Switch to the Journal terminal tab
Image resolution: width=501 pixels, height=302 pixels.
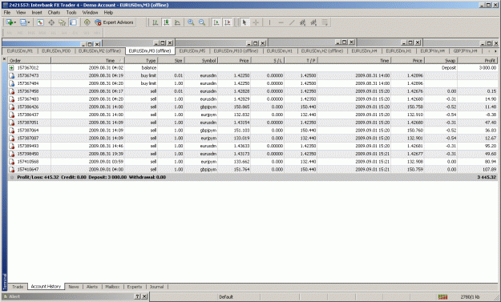(156, 287)
